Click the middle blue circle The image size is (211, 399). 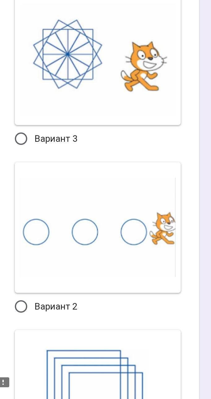[85, 232]
